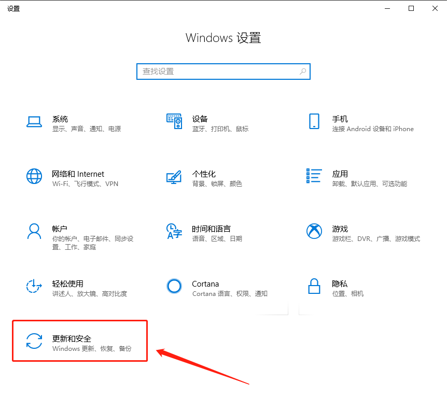The height and width of the screenshot is (397, 447).
Task: Click the description 语音、区域、日期
Action: [x=217, y=238]
